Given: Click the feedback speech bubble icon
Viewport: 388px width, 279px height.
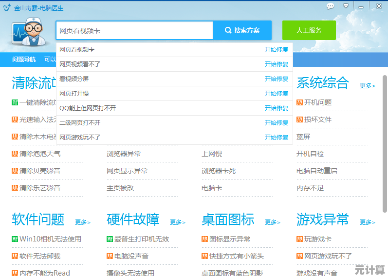Looking at the screenshot, I should pyautogui.click(x=331, y=6).
